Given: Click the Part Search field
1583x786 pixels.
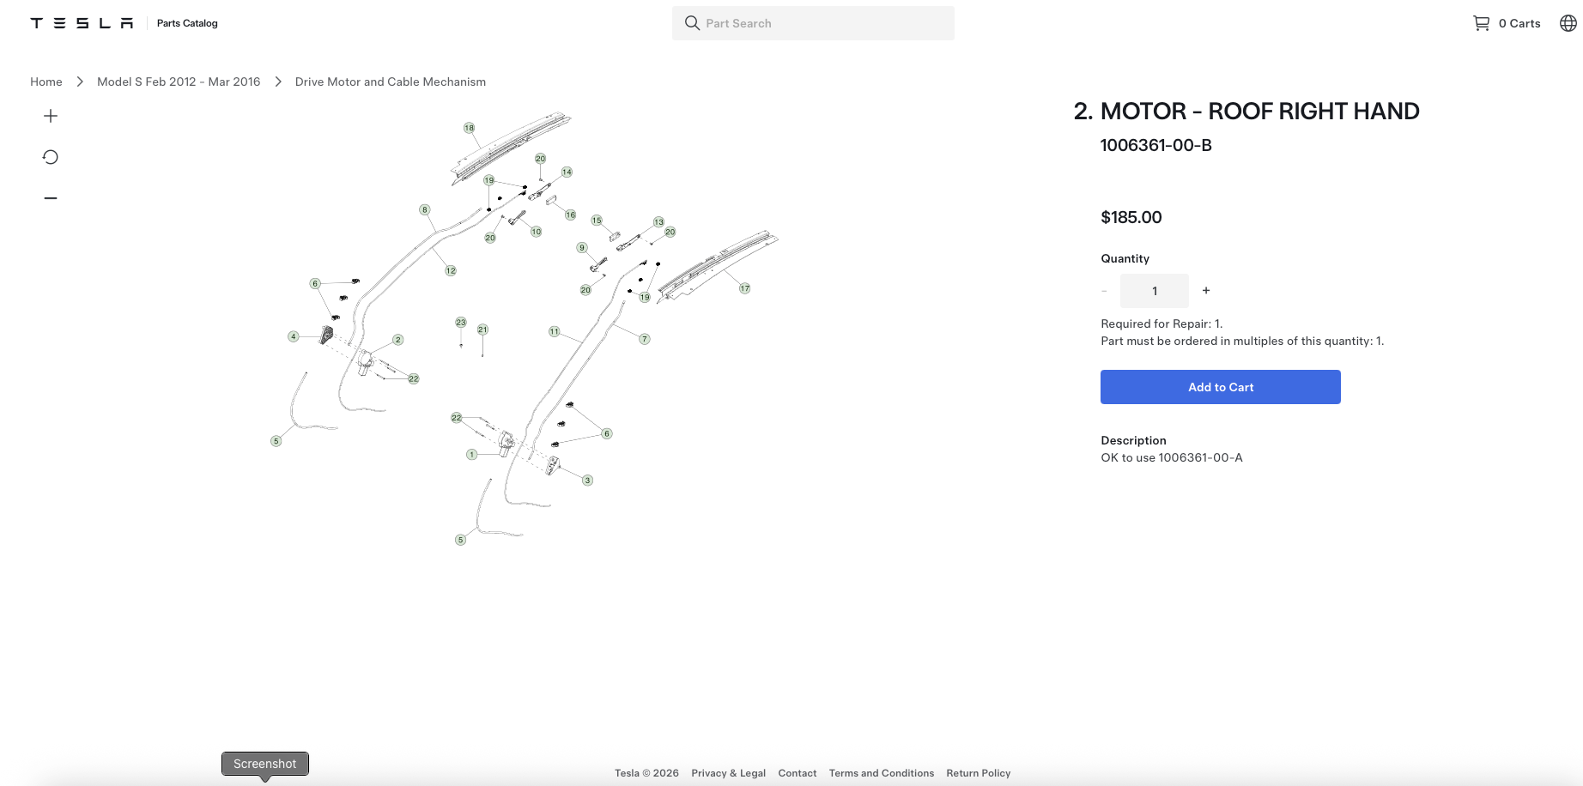Looking at the screenshot, I should click(813, 23).
